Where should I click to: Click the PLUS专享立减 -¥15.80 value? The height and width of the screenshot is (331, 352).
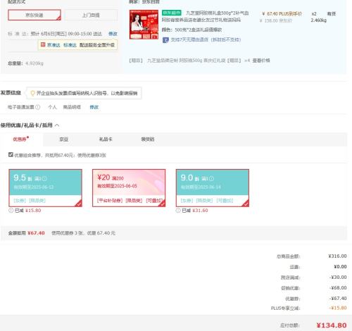pyautogui.click(x=338, y=308)
